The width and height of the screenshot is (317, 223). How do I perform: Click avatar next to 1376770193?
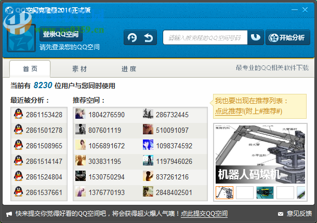[81, 191]
